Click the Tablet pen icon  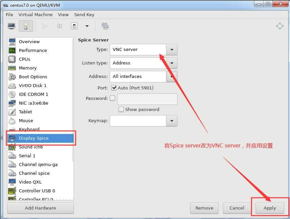pyautogui.click(x=12, y=112)
